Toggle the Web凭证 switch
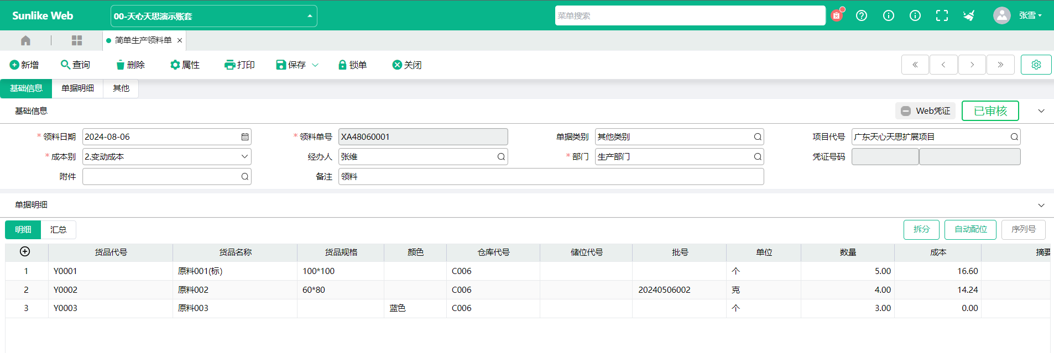 906,111
